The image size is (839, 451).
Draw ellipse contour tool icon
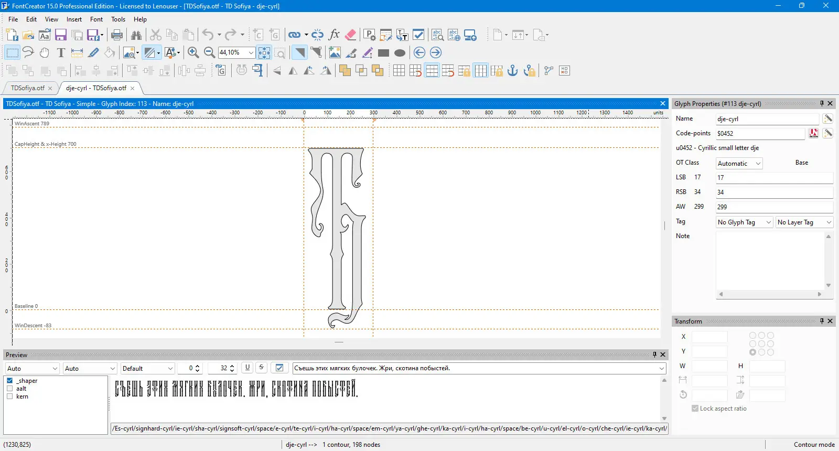pyautogui.click(x=400, y=52)
